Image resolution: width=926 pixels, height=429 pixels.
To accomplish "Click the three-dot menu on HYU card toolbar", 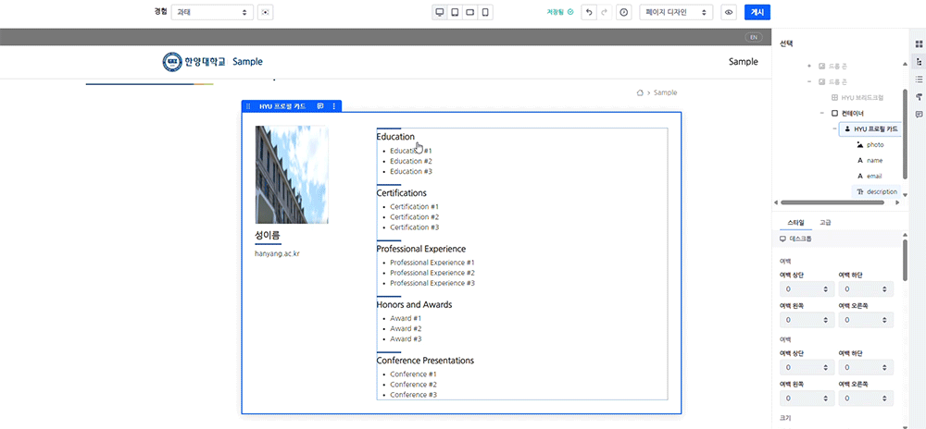I will [334, 106].
